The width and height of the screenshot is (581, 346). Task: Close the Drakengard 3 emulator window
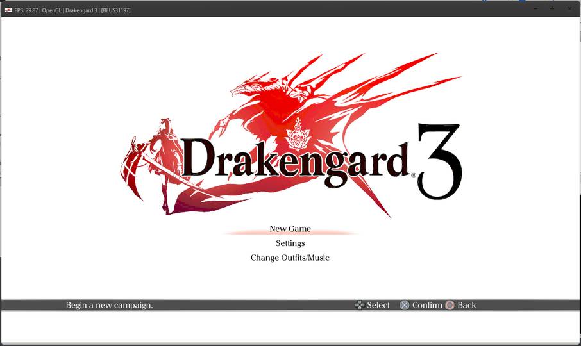point(569,8)
